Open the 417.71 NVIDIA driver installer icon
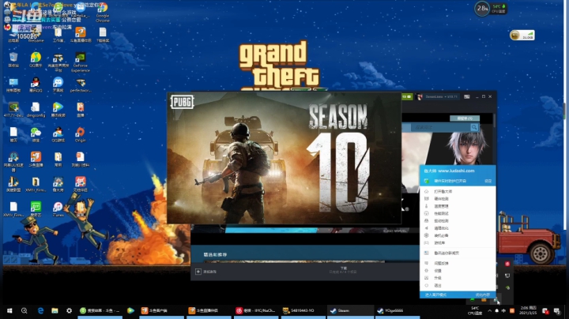This screenshot has height=319, width=569. pos(13,110)
